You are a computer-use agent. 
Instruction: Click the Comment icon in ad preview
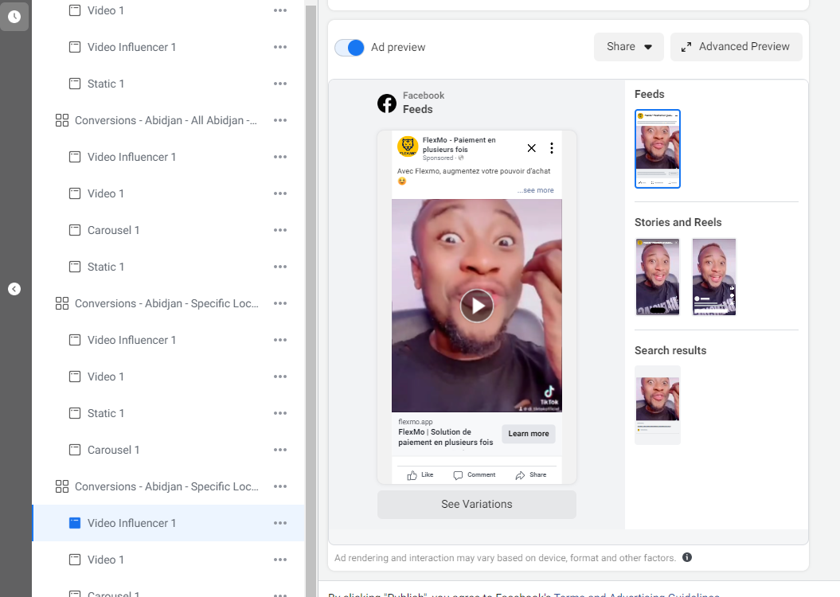click(458, 475)
